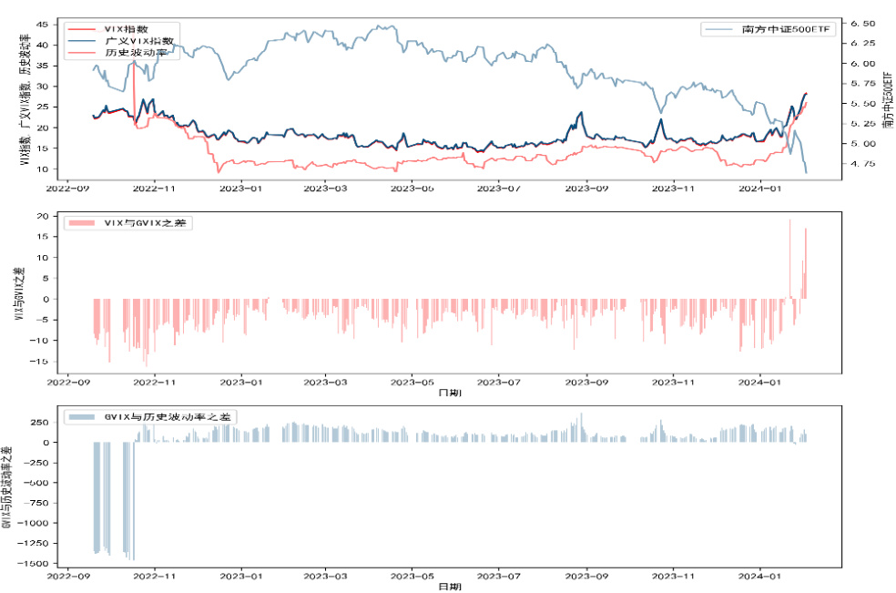Click the 日期 label under bottom chart
Viewport: 896px width, 593px height.
pyautogui.click(x=450, y=587)
